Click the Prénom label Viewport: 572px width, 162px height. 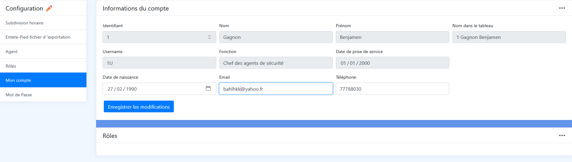click(x=343, y=26)
